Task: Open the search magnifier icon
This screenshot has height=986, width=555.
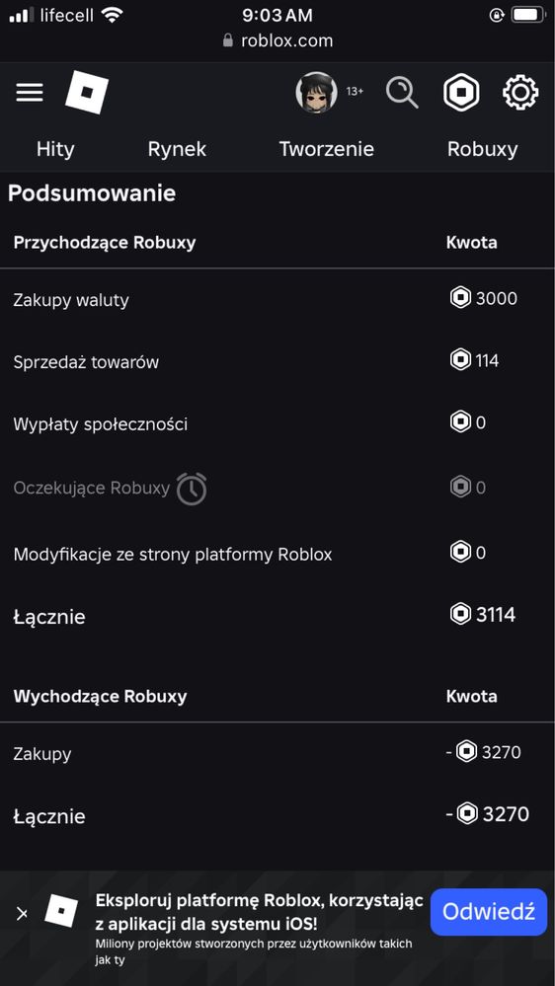Action: pos(402,93)
